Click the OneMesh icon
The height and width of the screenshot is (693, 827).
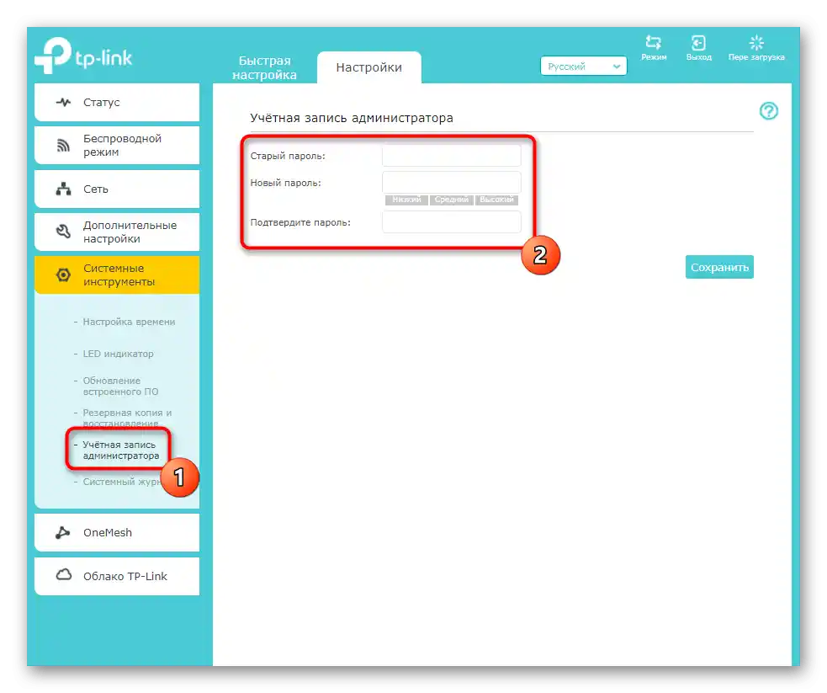coord(63,532)
